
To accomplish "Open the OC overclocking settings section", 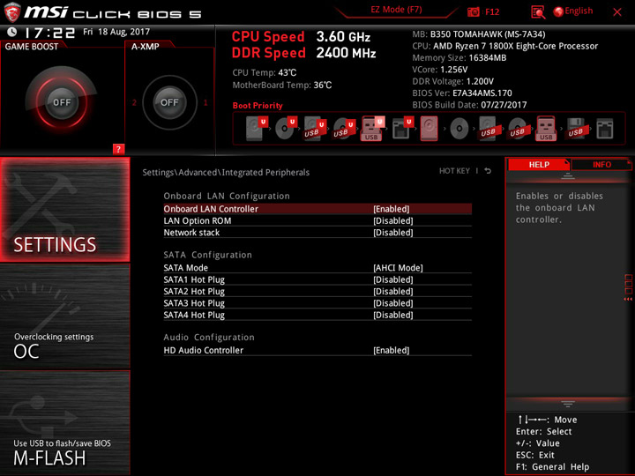I will 64,316.
